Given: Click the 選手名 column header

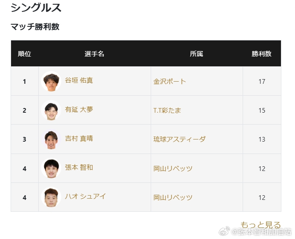Looking at the screenshot, I should 94,54.
